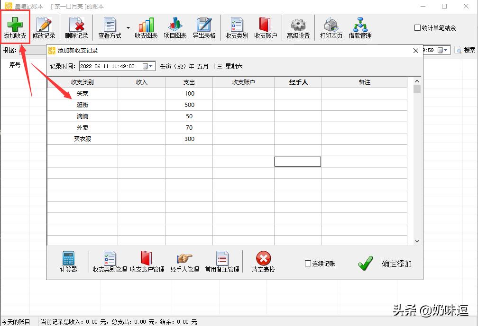Image resolution: width=478 pixels, height=326 pixels.
Task: Open the 收支图表 chart icon
Action: [x=146, y=27]
